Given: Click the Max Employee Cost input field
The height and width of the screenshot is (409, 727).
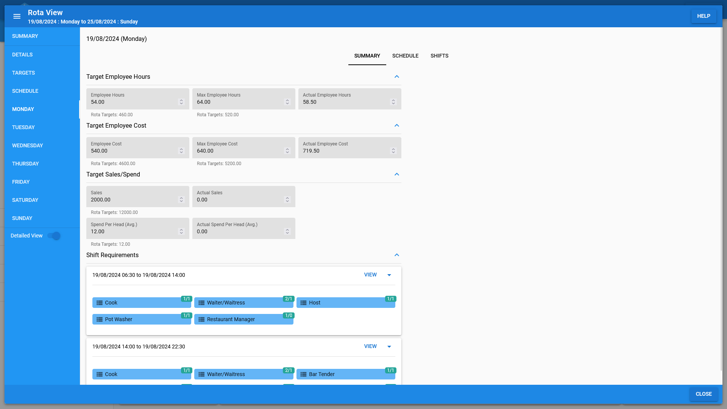Looking at the screenshot, I should 244,148.
